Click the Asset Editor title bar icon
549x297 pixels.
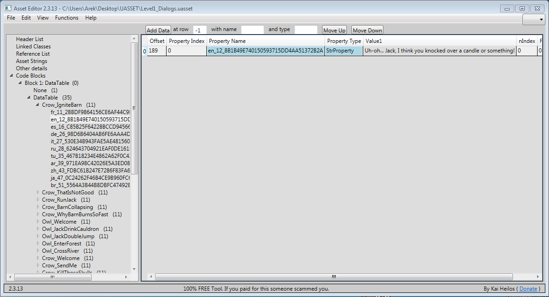point(8,8)
